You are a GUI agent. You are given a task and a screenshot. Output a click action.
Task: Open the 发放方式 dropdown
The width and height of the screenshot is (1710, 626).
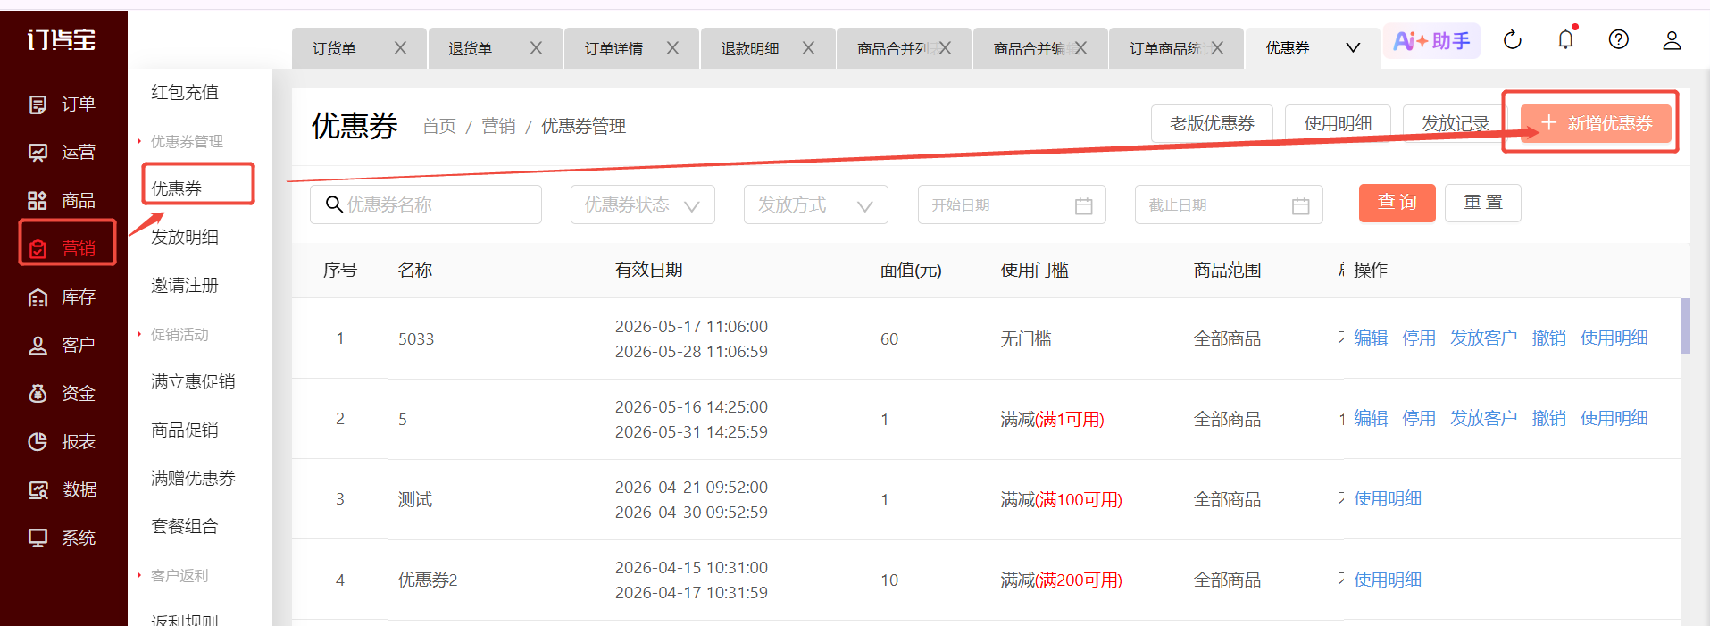(x=816, y=204)
